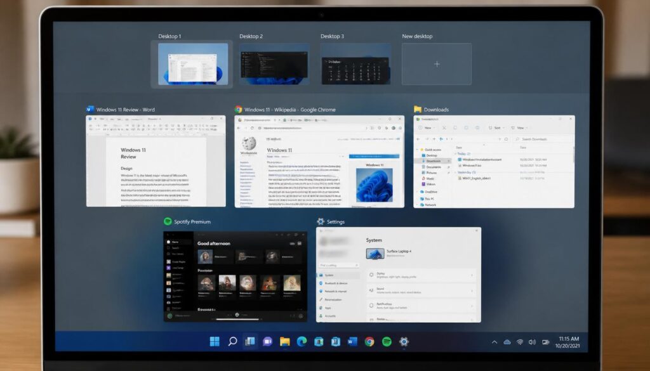Select This PC in the Downloads sidebar

[x=427, y=199]
